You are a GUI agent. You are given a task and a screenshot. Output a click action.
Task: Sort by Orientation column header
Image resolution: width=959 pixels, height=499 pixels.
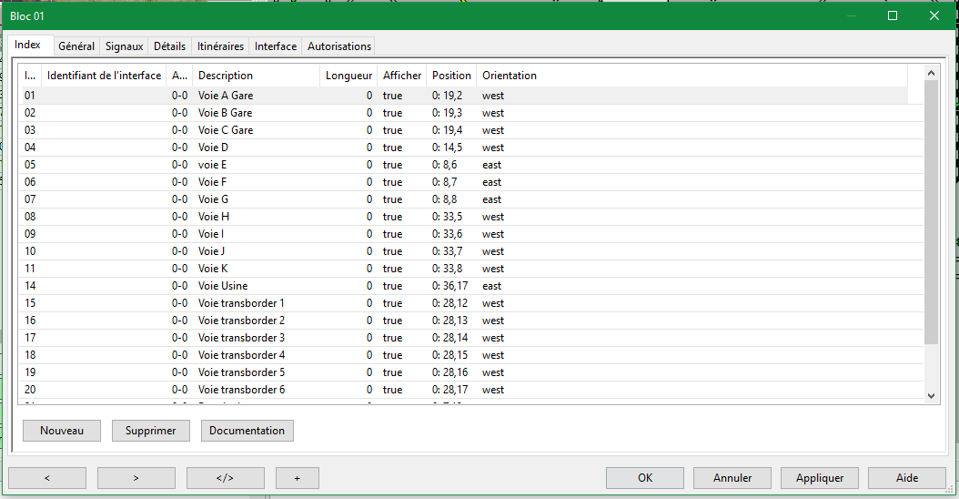coord(510,76)
